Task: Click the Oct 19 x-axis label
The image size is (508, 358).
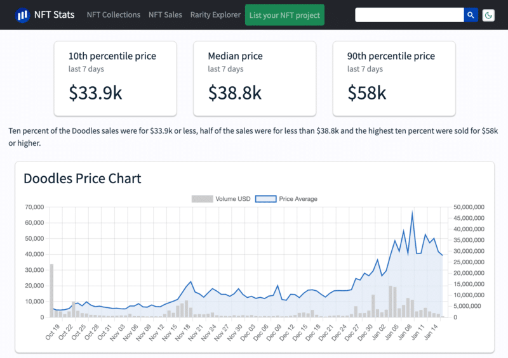Action: [x=52, y=332]
